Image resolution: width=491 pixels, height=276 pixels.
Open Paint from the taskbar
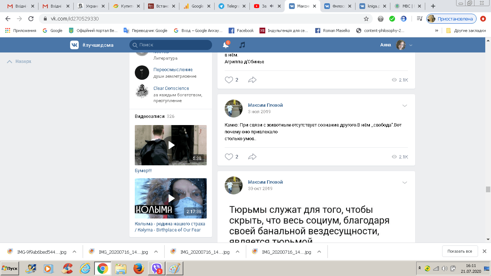click(175, 268)
